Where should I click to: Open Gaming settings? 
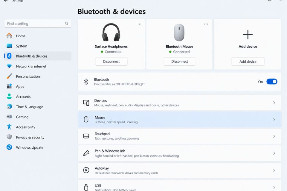pyautogui.click(x=38, y=117)
